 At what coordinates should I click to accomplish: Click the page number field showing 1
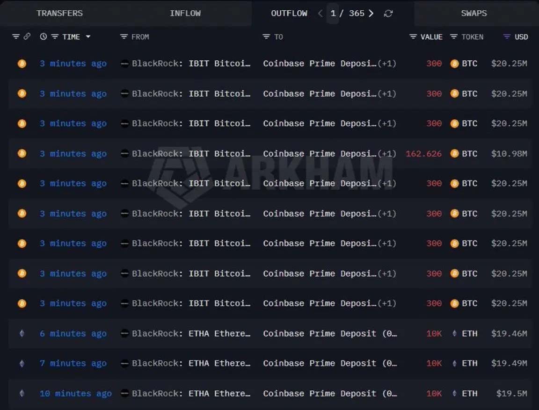pos(333,14)
